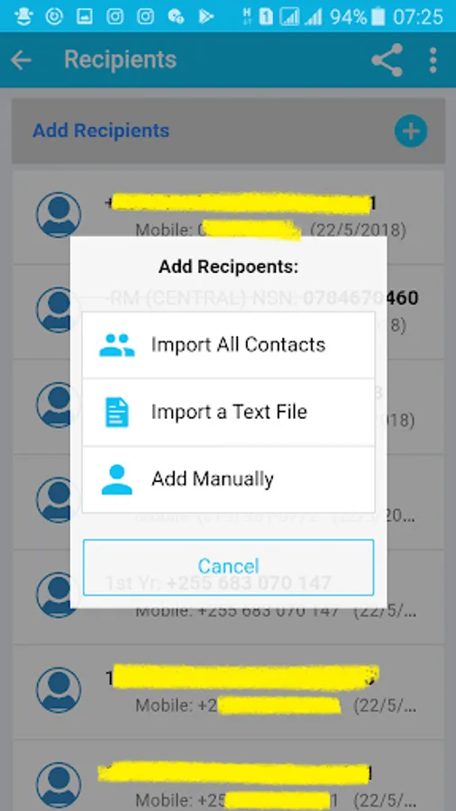
Task: Tap avatar of first recipient dated 22/5/2018
Action: point(59,214)
